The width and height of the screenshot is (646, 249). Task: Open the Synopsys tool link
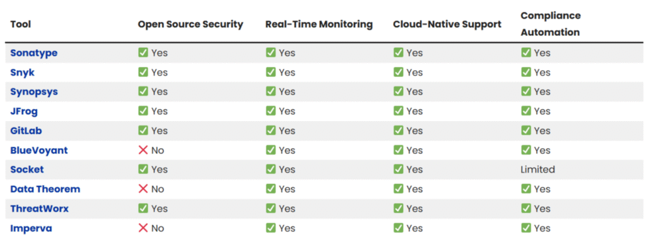pos(34,92)
